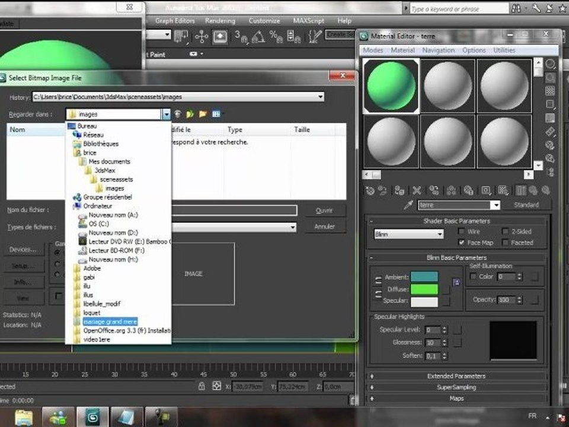
Task: Click the 'Nom du fichier' input field
Action: (235, 210)
